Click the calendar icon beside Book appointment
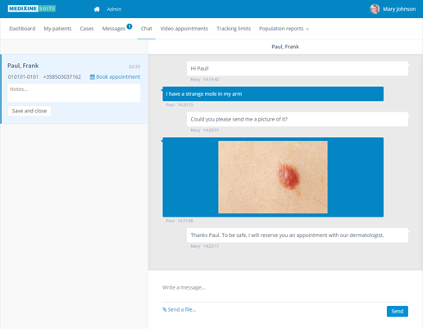 (93, 77)
